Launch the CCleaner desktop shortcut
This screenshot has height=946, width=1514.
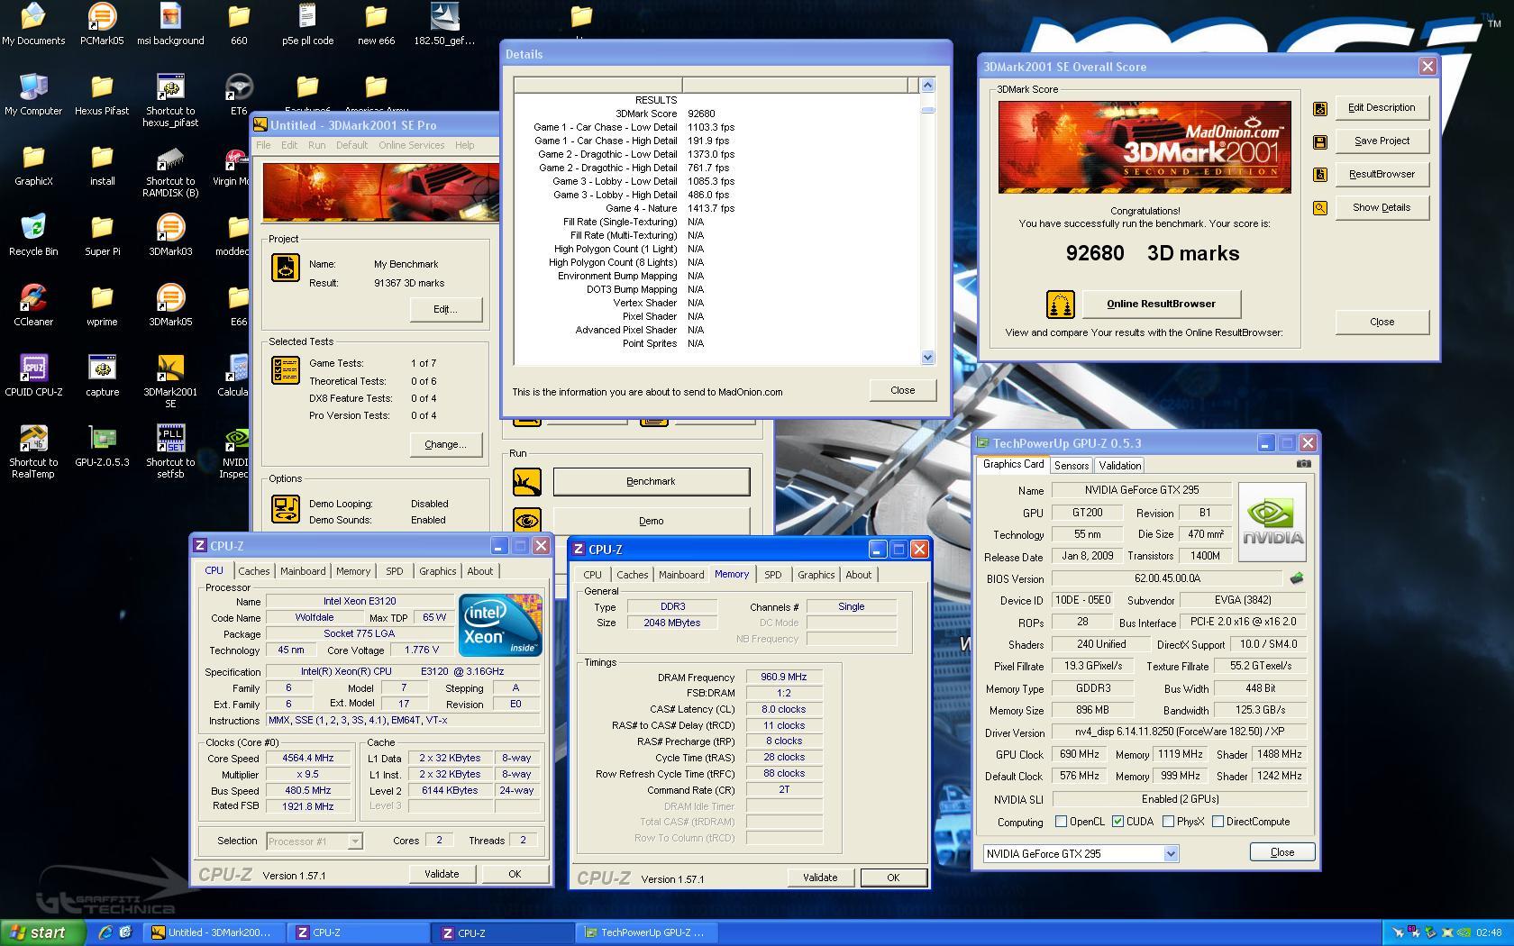(33, 305)
